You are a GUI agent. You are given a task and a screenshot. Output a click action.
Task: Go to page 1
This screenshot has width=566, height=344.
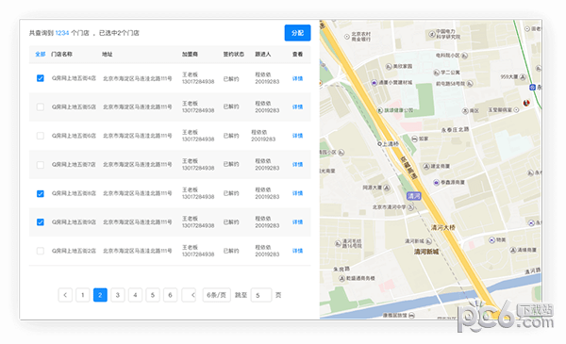pos(83,295)
